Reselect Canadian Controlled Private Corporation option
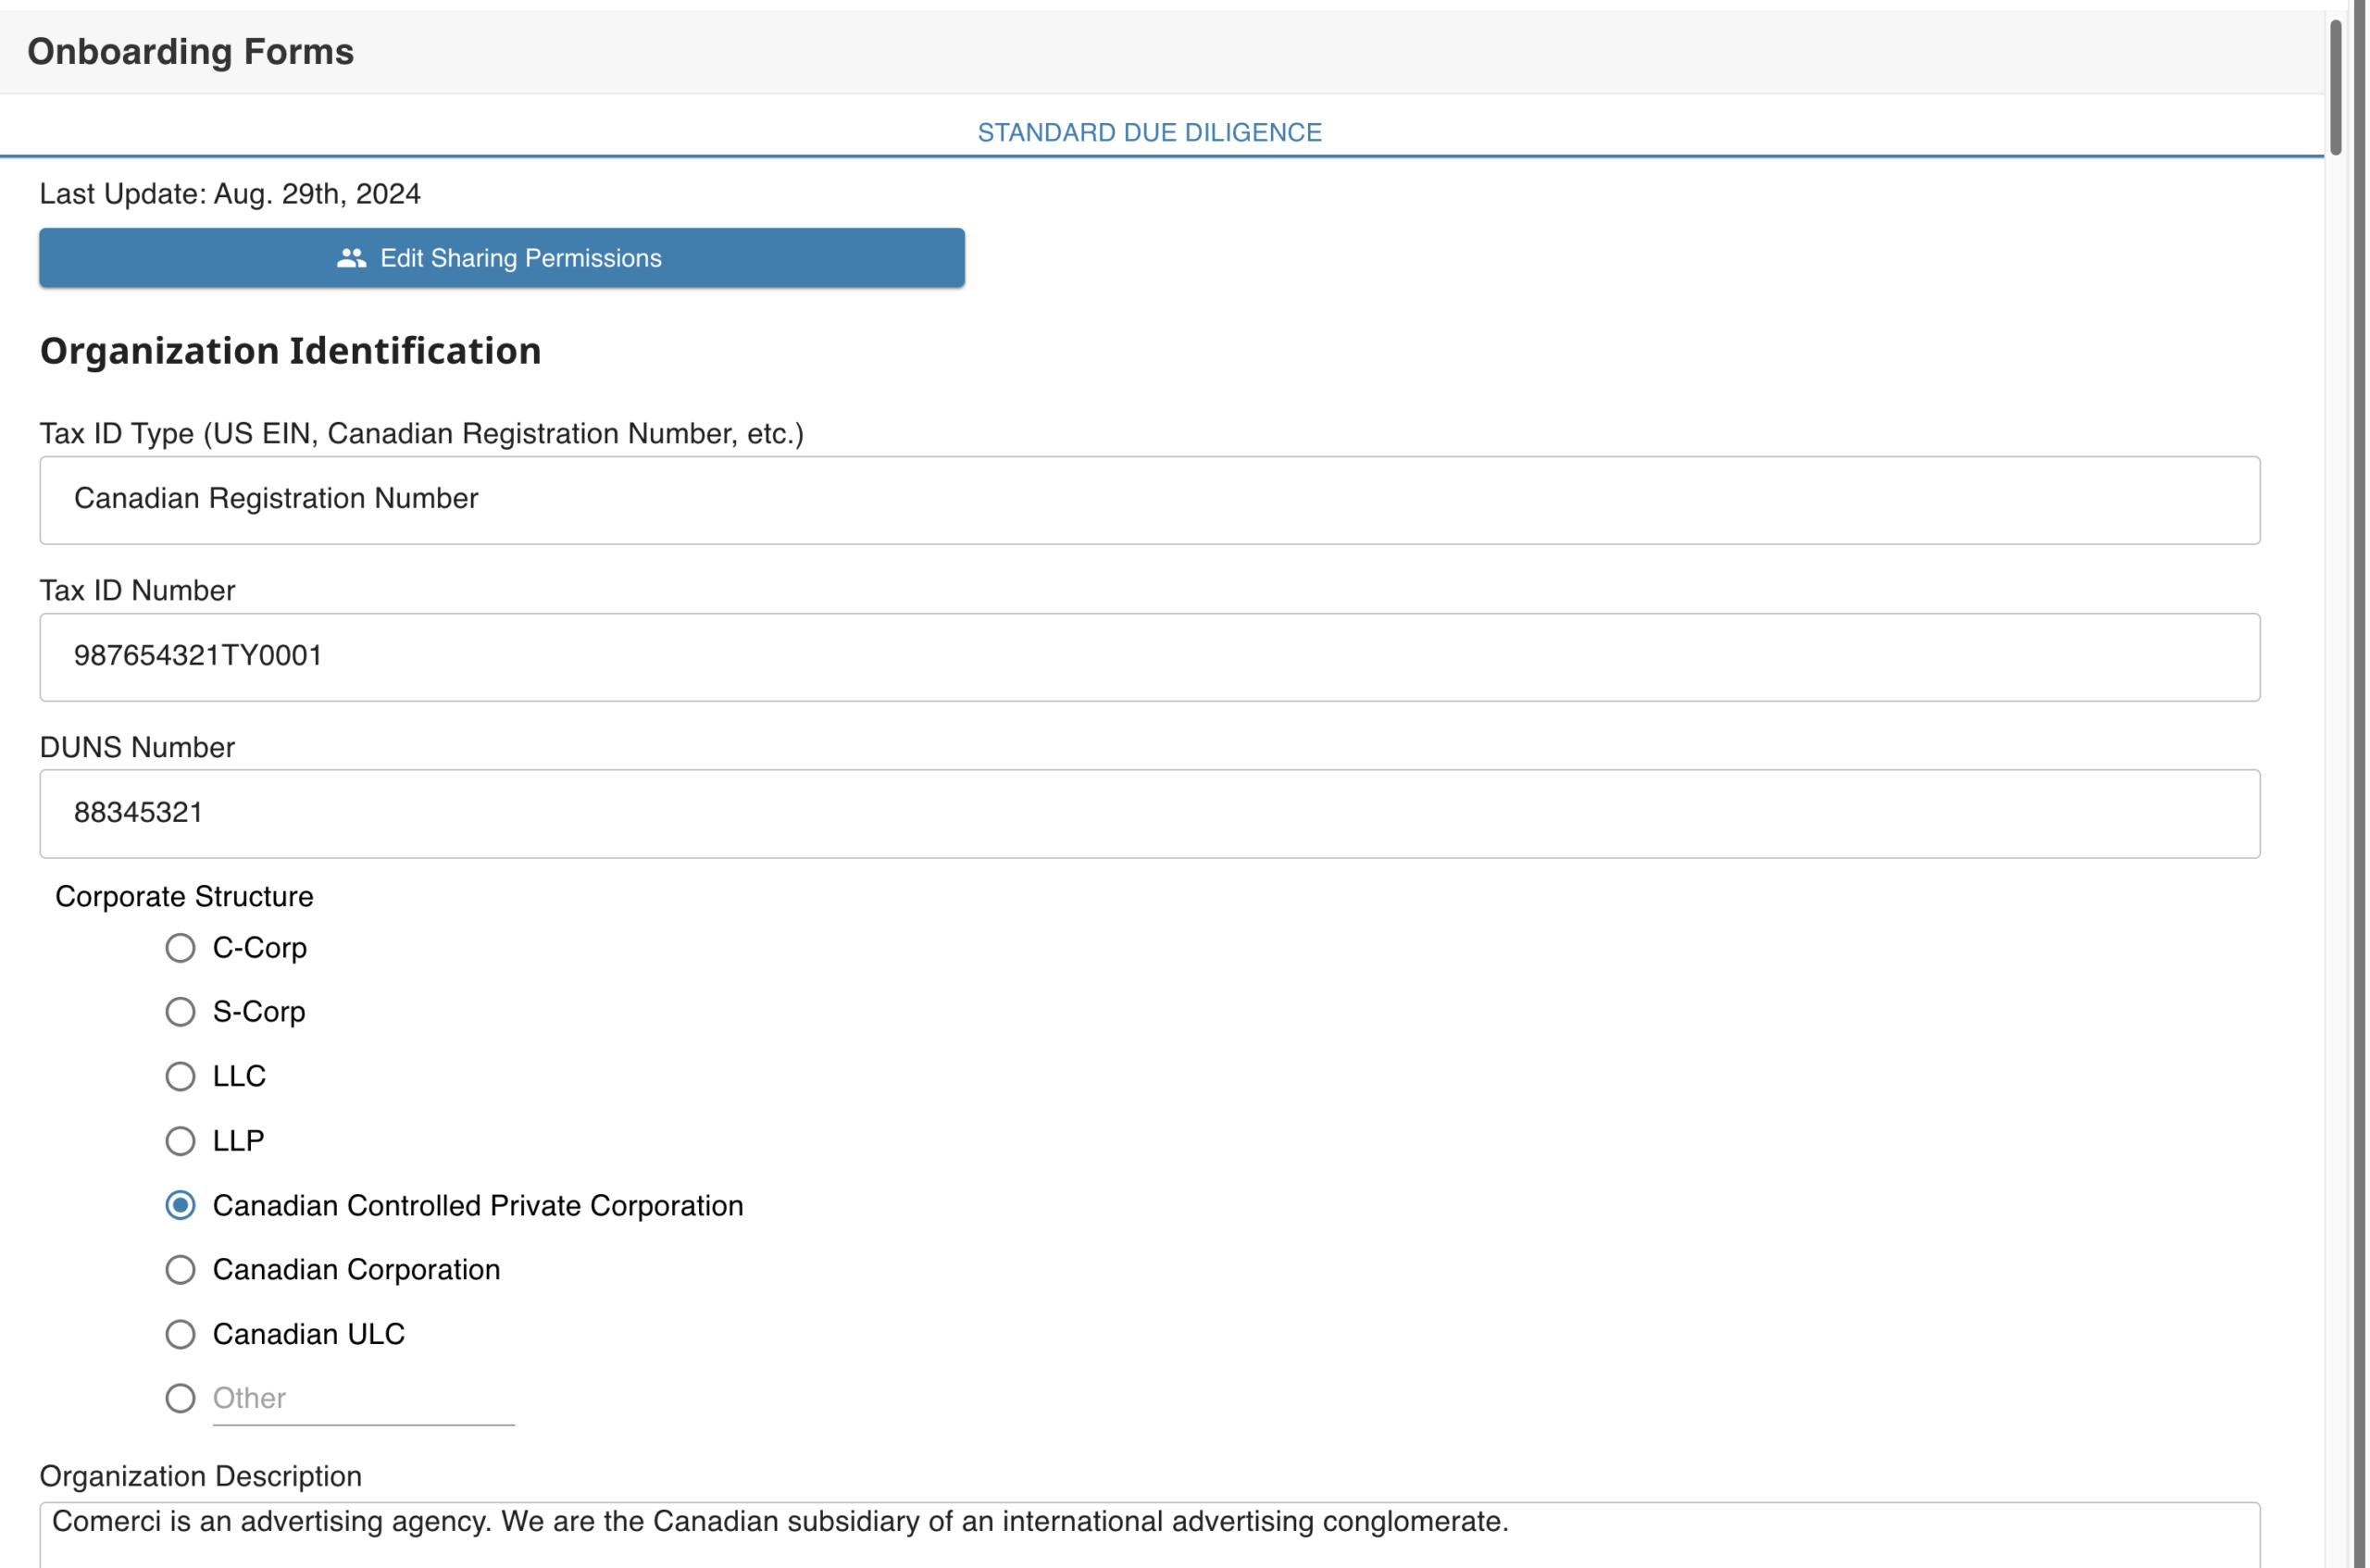 [x=180, y=1205]
